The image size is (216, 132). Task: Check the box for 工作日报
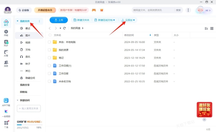point(49,73)
